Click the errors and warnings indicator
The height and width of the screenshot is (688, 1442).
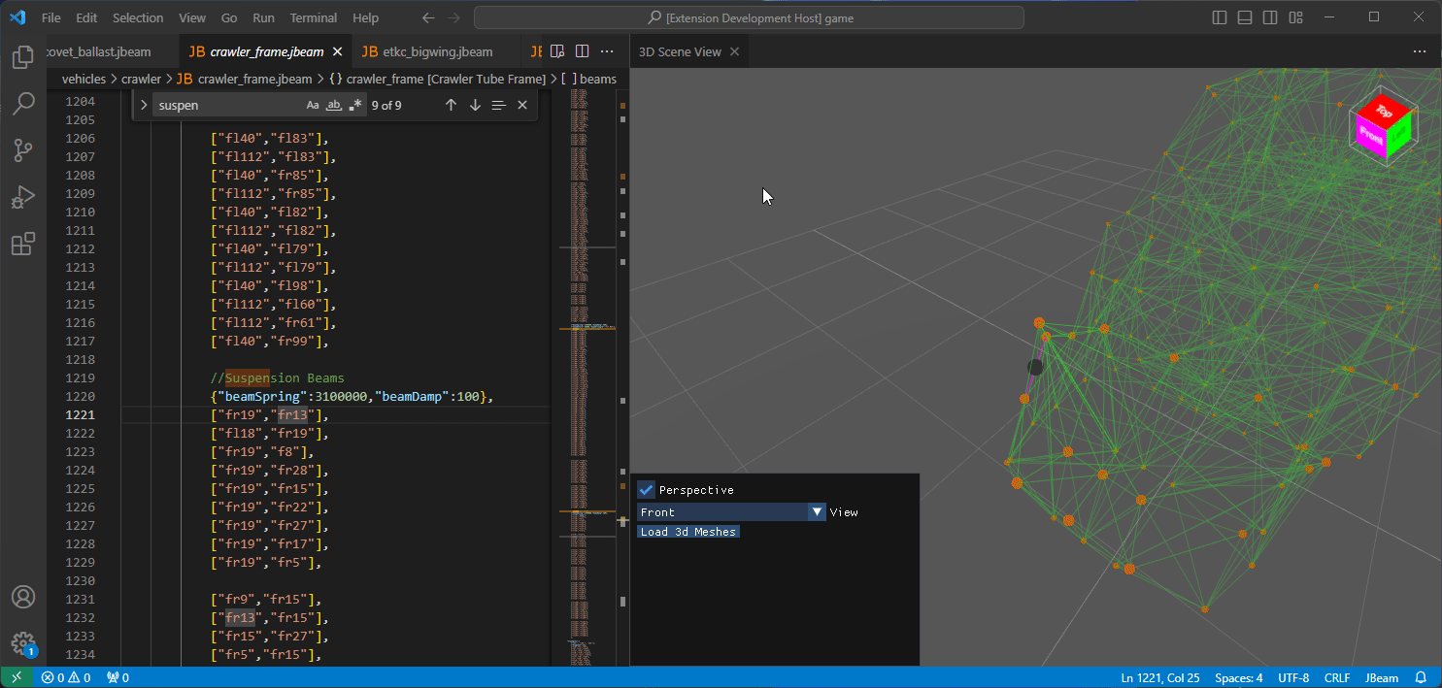pos(66,677)
